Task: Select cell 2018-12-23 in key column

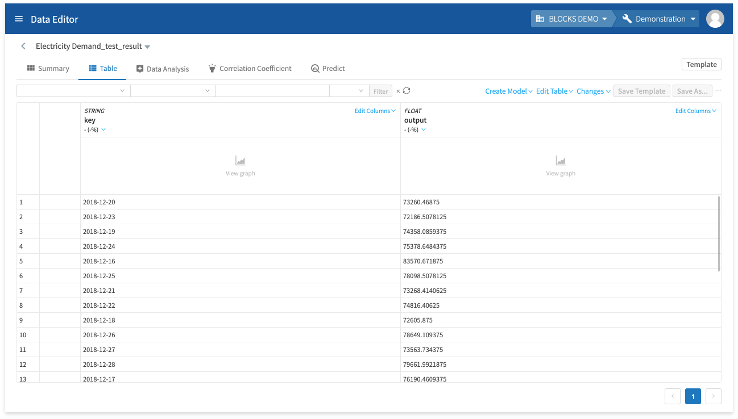Action: click(241, 217)
